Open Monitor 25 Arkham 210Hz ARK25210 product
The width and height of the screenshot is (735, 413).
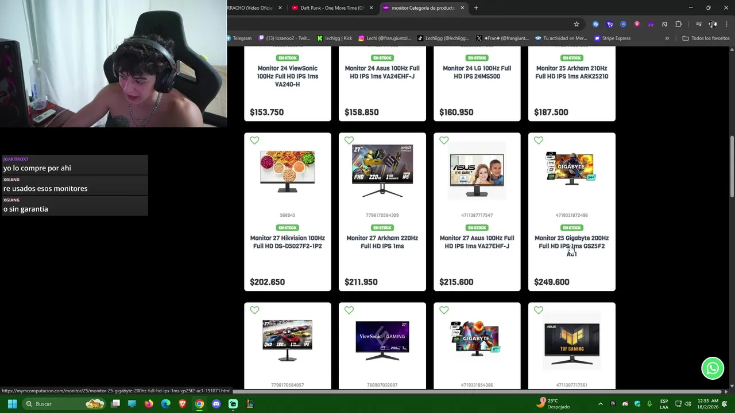click(572, 72)
